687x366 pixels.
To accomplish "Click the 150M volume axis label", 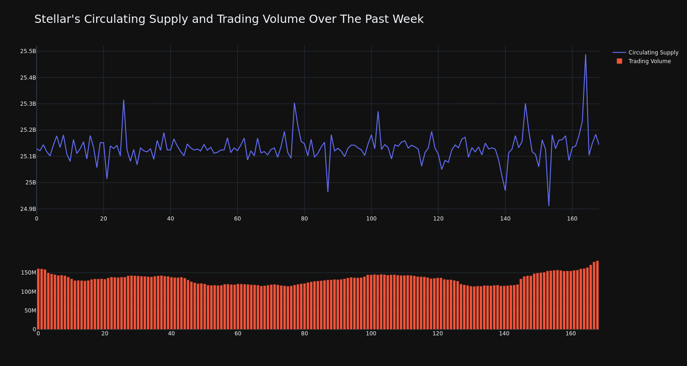I will pos(28,273).
